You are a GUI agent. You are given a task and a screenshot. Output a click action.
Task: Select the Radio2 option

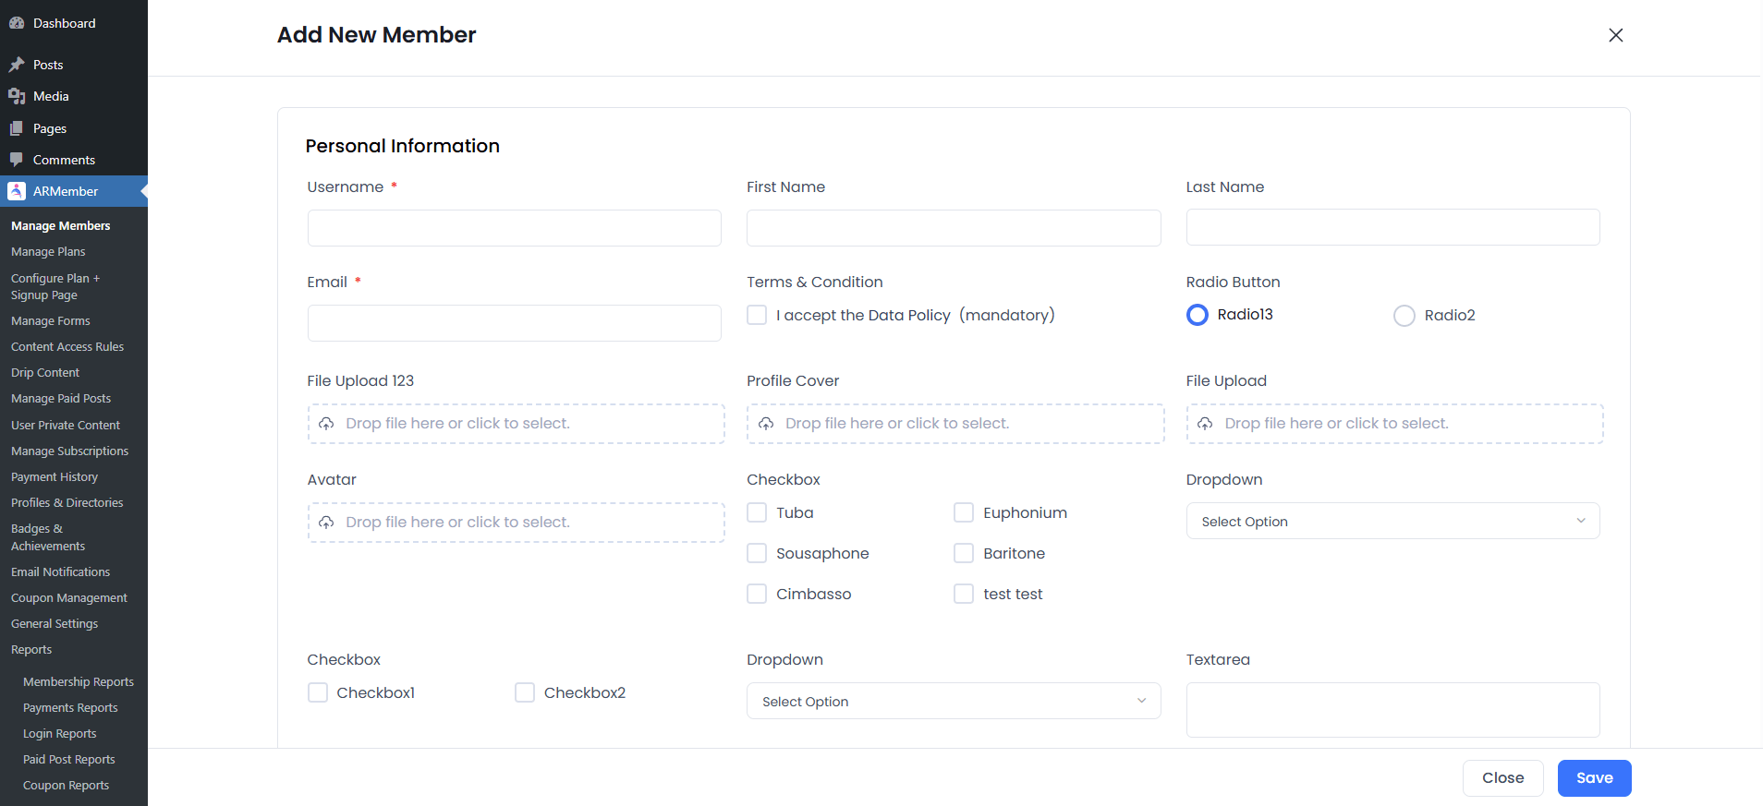1404,316
